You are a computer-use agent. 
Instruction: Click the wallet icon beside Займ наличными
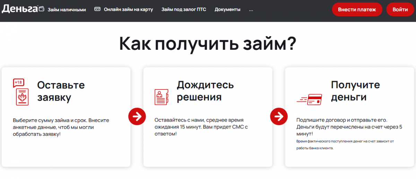[42, 9]
